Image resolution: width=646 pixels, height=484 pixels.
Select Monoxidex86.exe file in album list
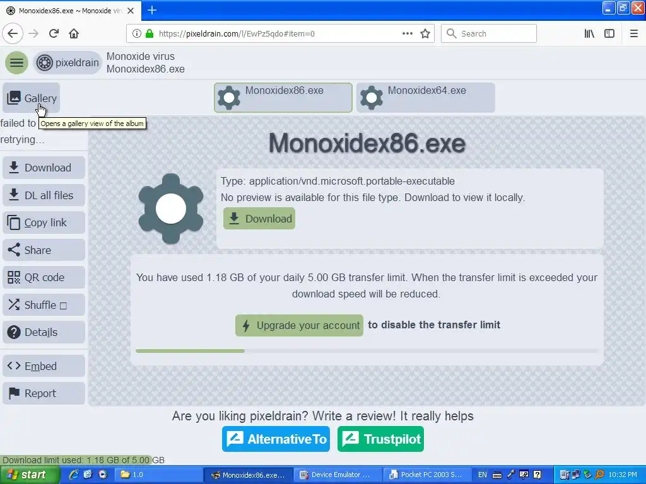point(283,98)
